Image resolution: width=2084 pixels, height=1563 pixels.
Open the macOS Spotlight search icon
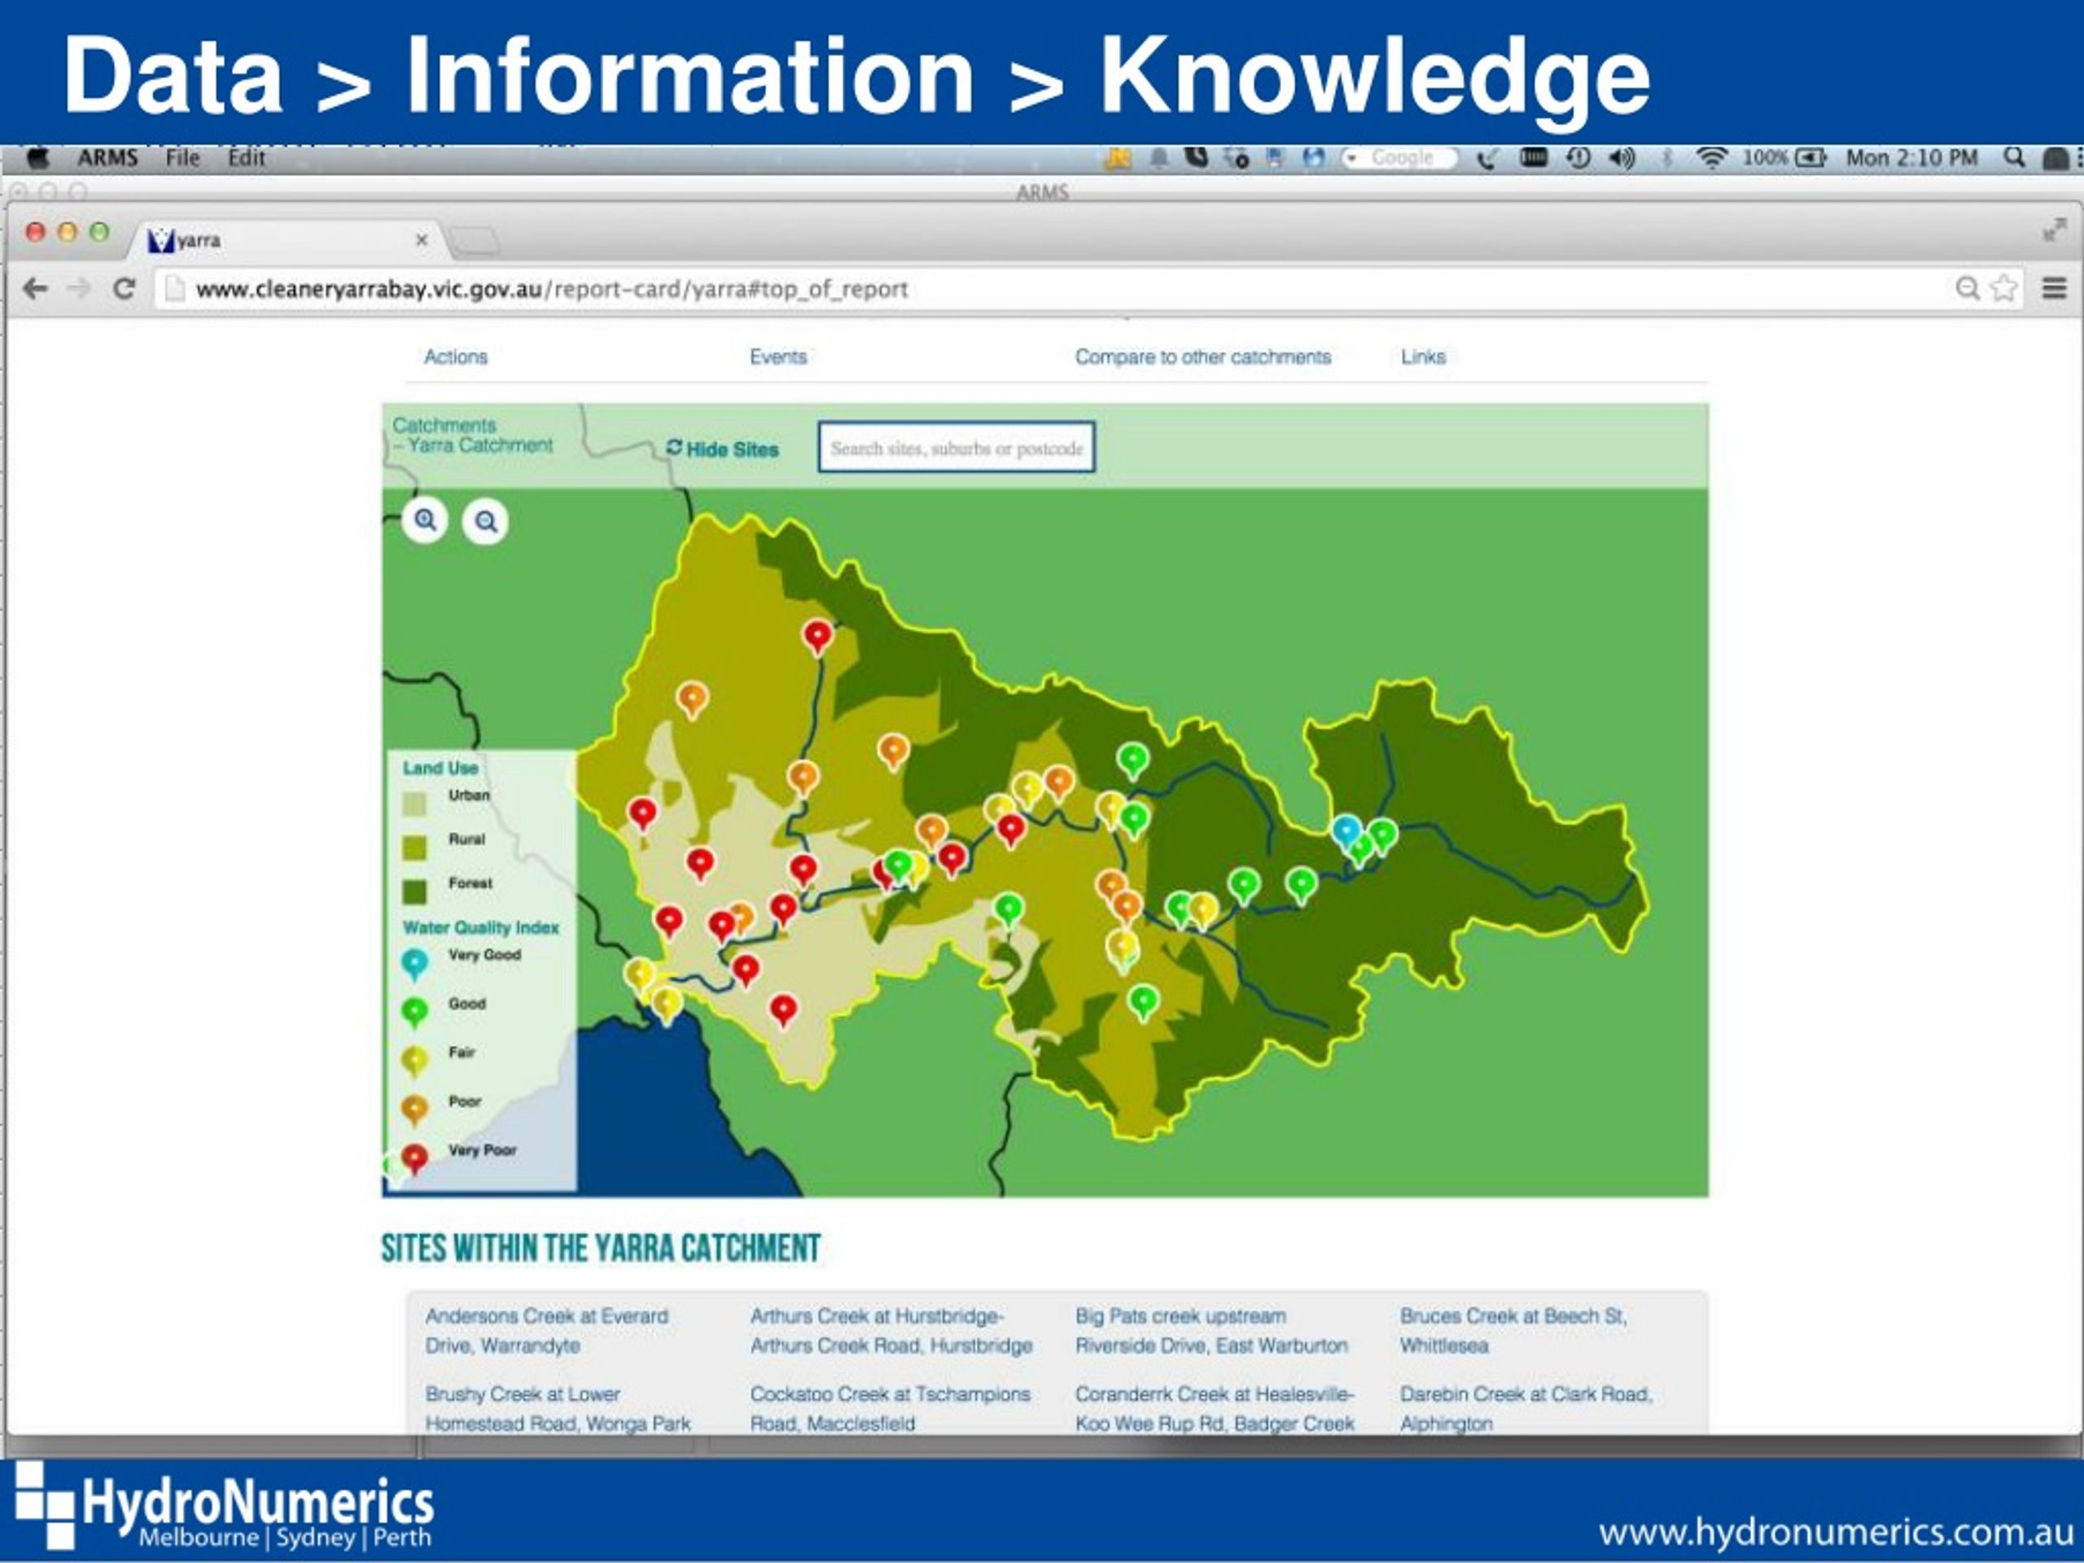2014,157
